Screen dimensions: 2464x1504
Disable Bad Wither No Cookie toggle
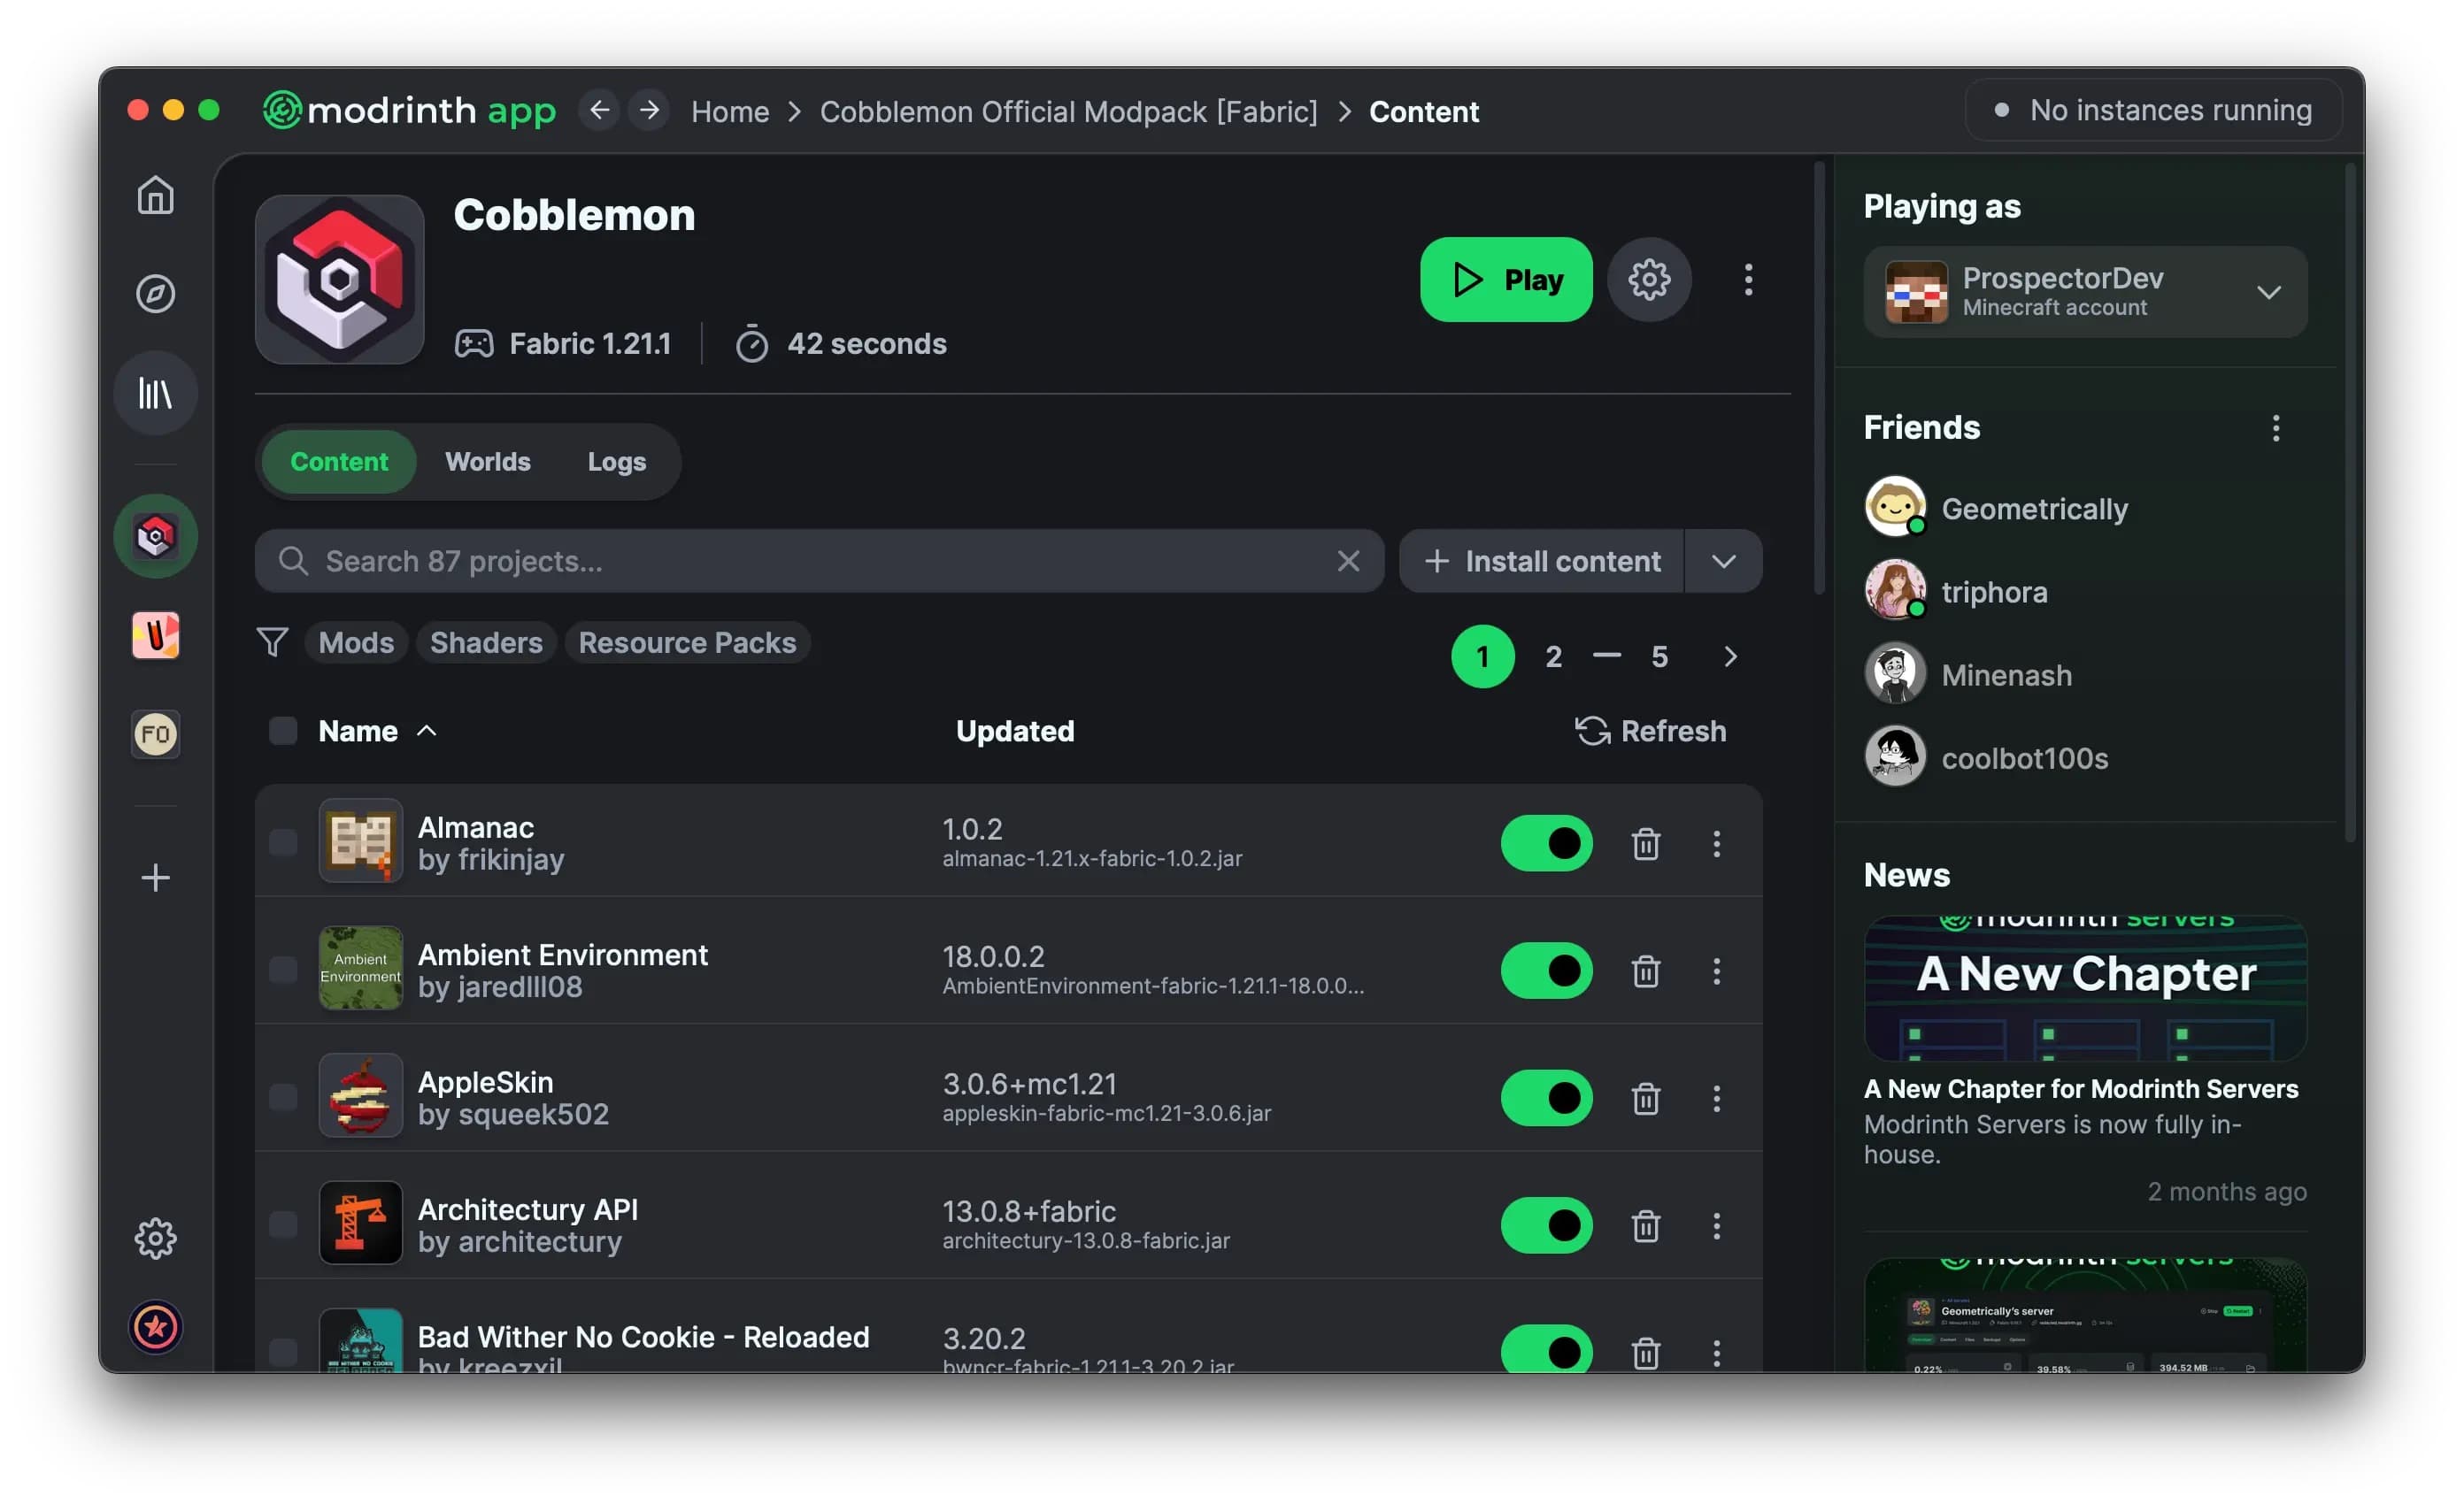(1547, 1351)
